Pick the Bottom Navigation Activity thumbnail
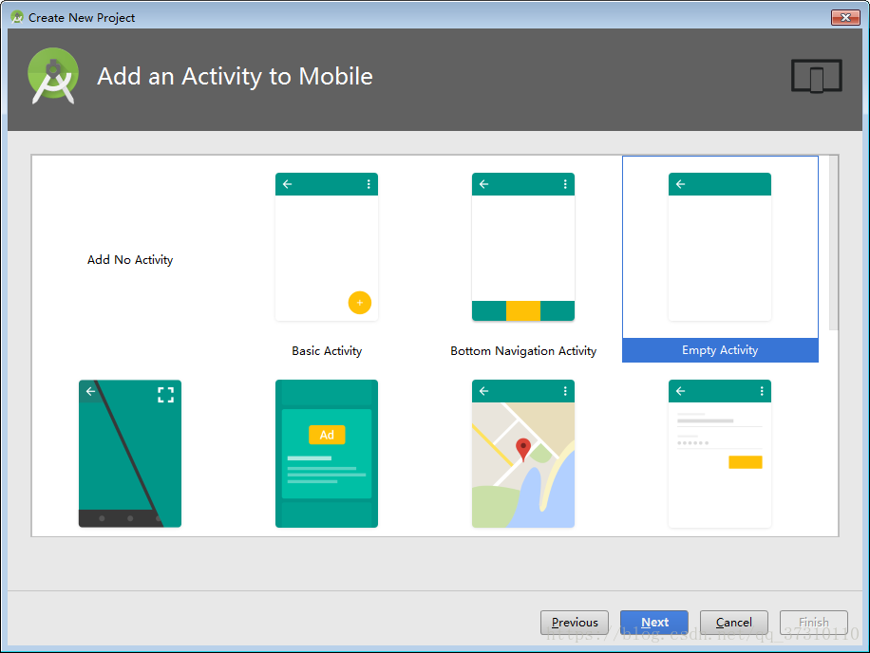The width and height of the screenshot is (870, 653). (523, 247)
